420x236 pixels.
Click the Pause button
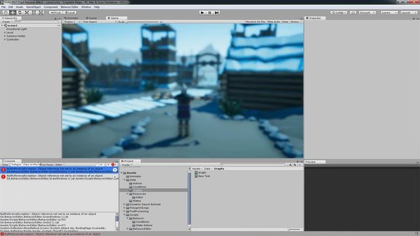coord(210,12)
